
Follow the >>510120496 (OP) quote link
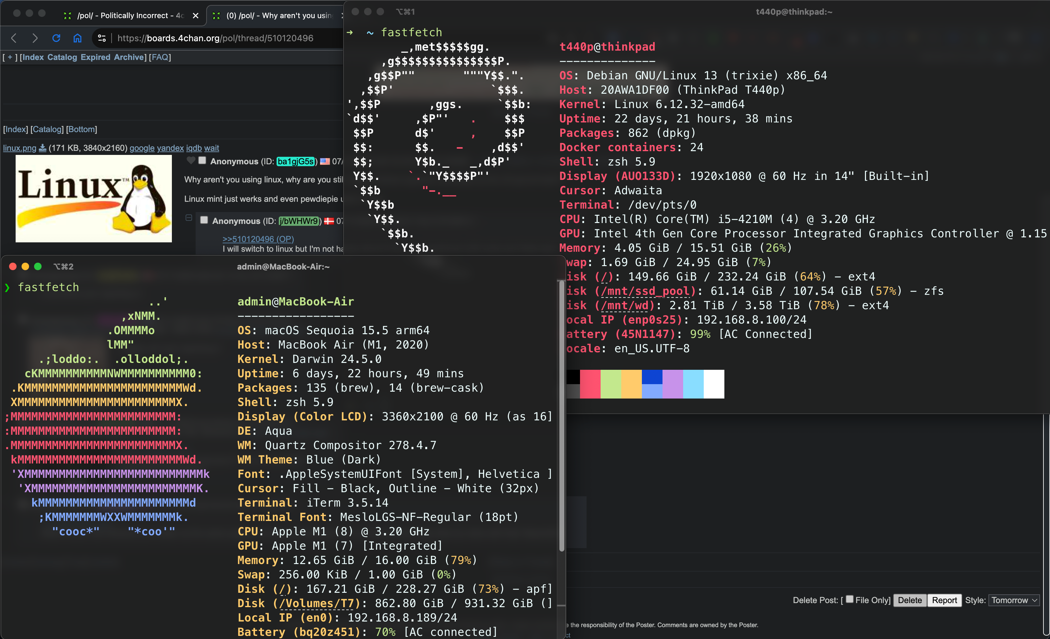[x=258, y=239]
